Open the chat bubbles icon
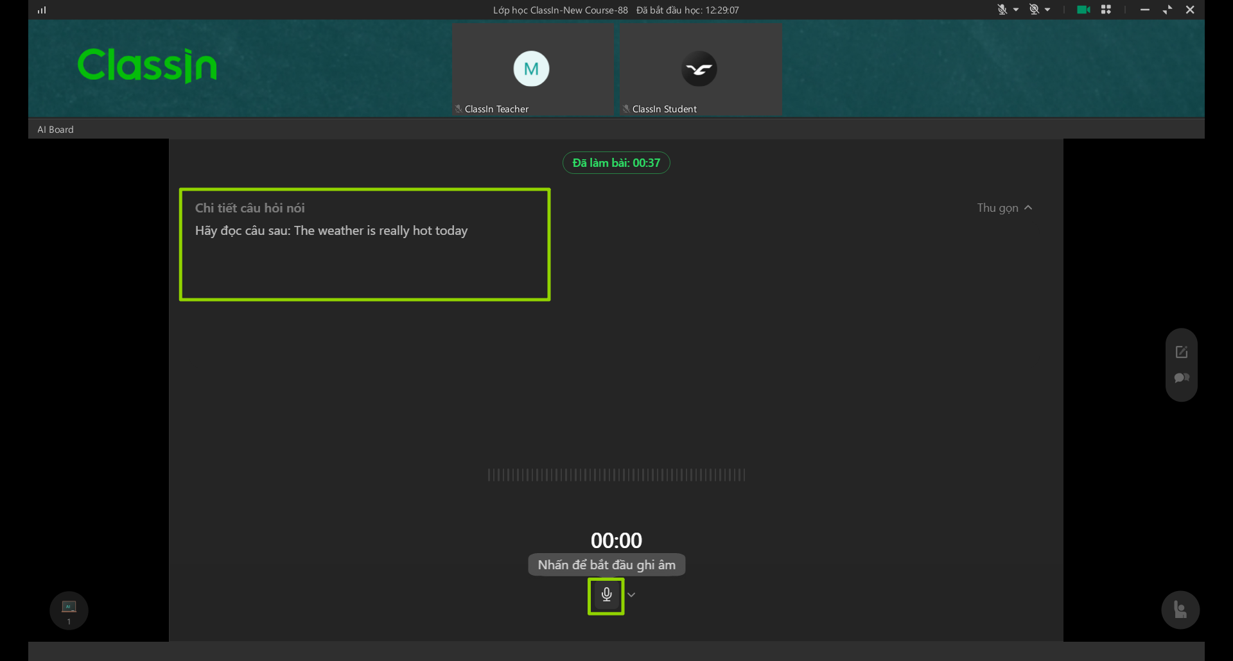The width and height of the screenshot is (1233, 661). pyautogui.click(x=1182, y=378)
